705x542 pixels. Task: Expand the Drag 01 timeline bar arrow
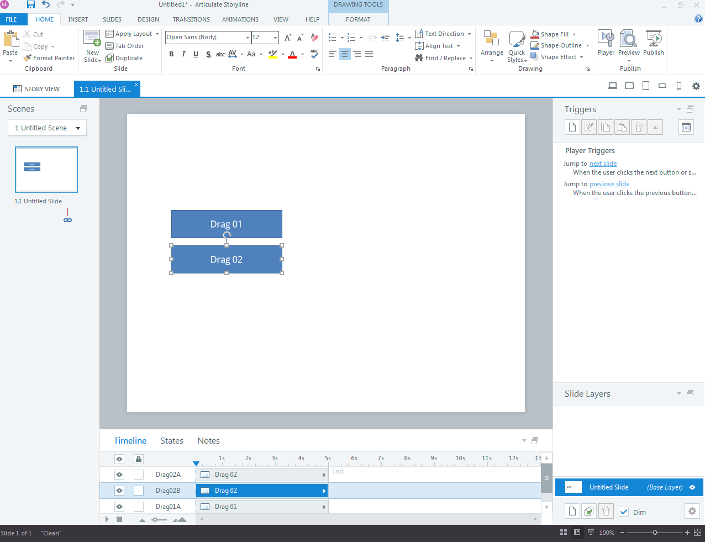323,506
